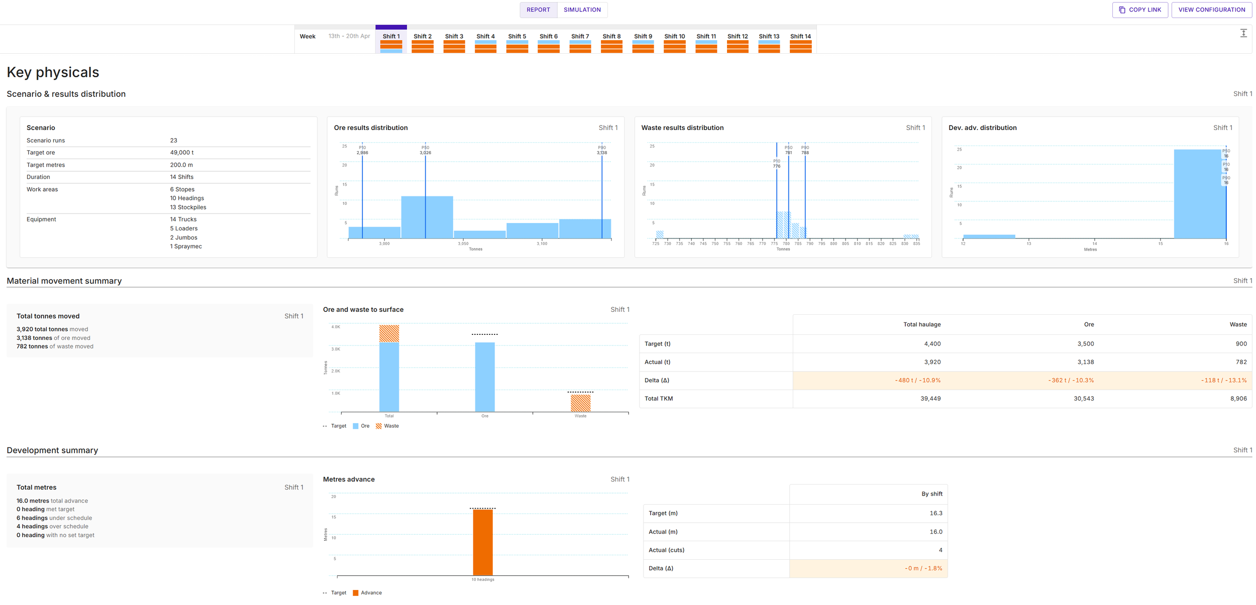Switch to the Simulation tab
The height and width of the screenshot is (605, 1256).
tap(582, 10)
